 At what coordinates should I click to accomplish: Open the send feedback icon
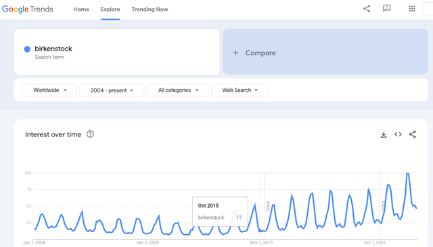click(x=386, y=8)
